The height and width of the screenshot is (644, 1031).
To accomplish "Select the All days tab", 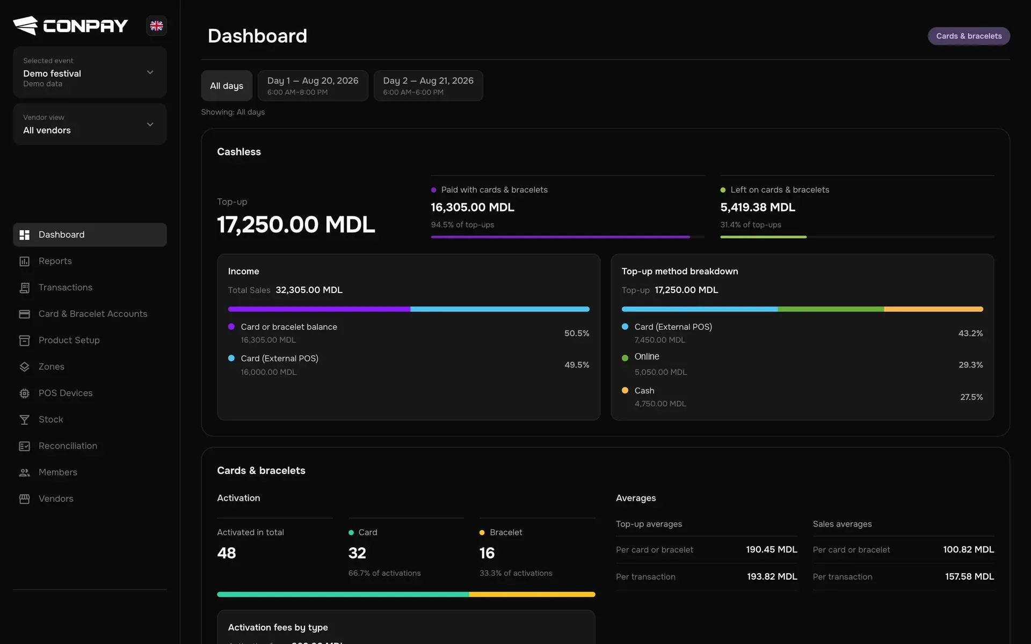I will coord(227,85).
